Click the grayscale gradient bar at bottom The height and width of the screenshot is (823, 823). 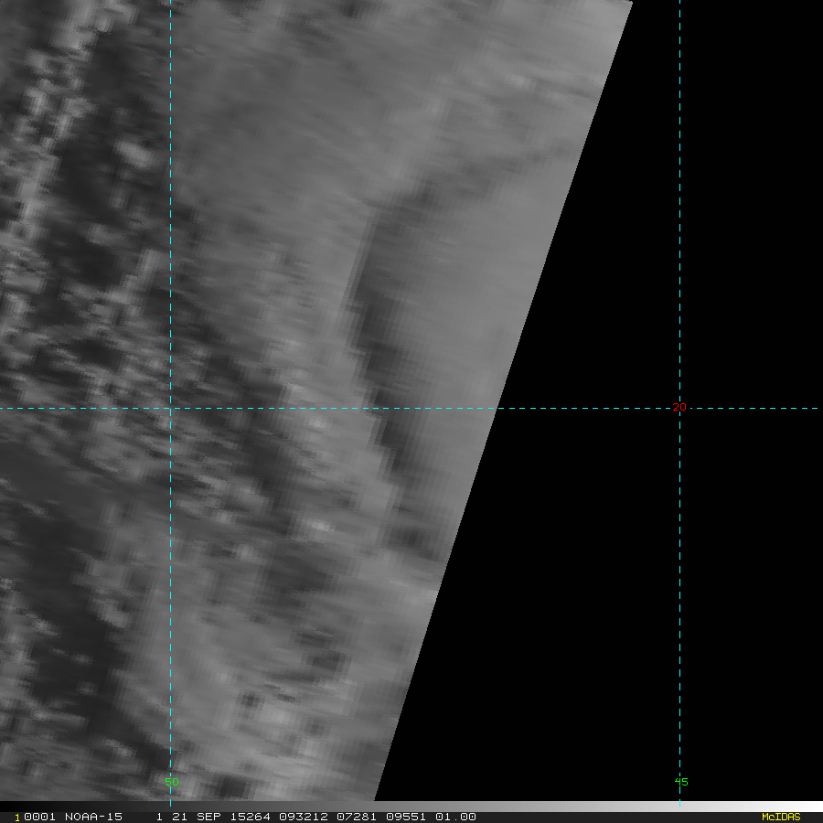point(622,807)
